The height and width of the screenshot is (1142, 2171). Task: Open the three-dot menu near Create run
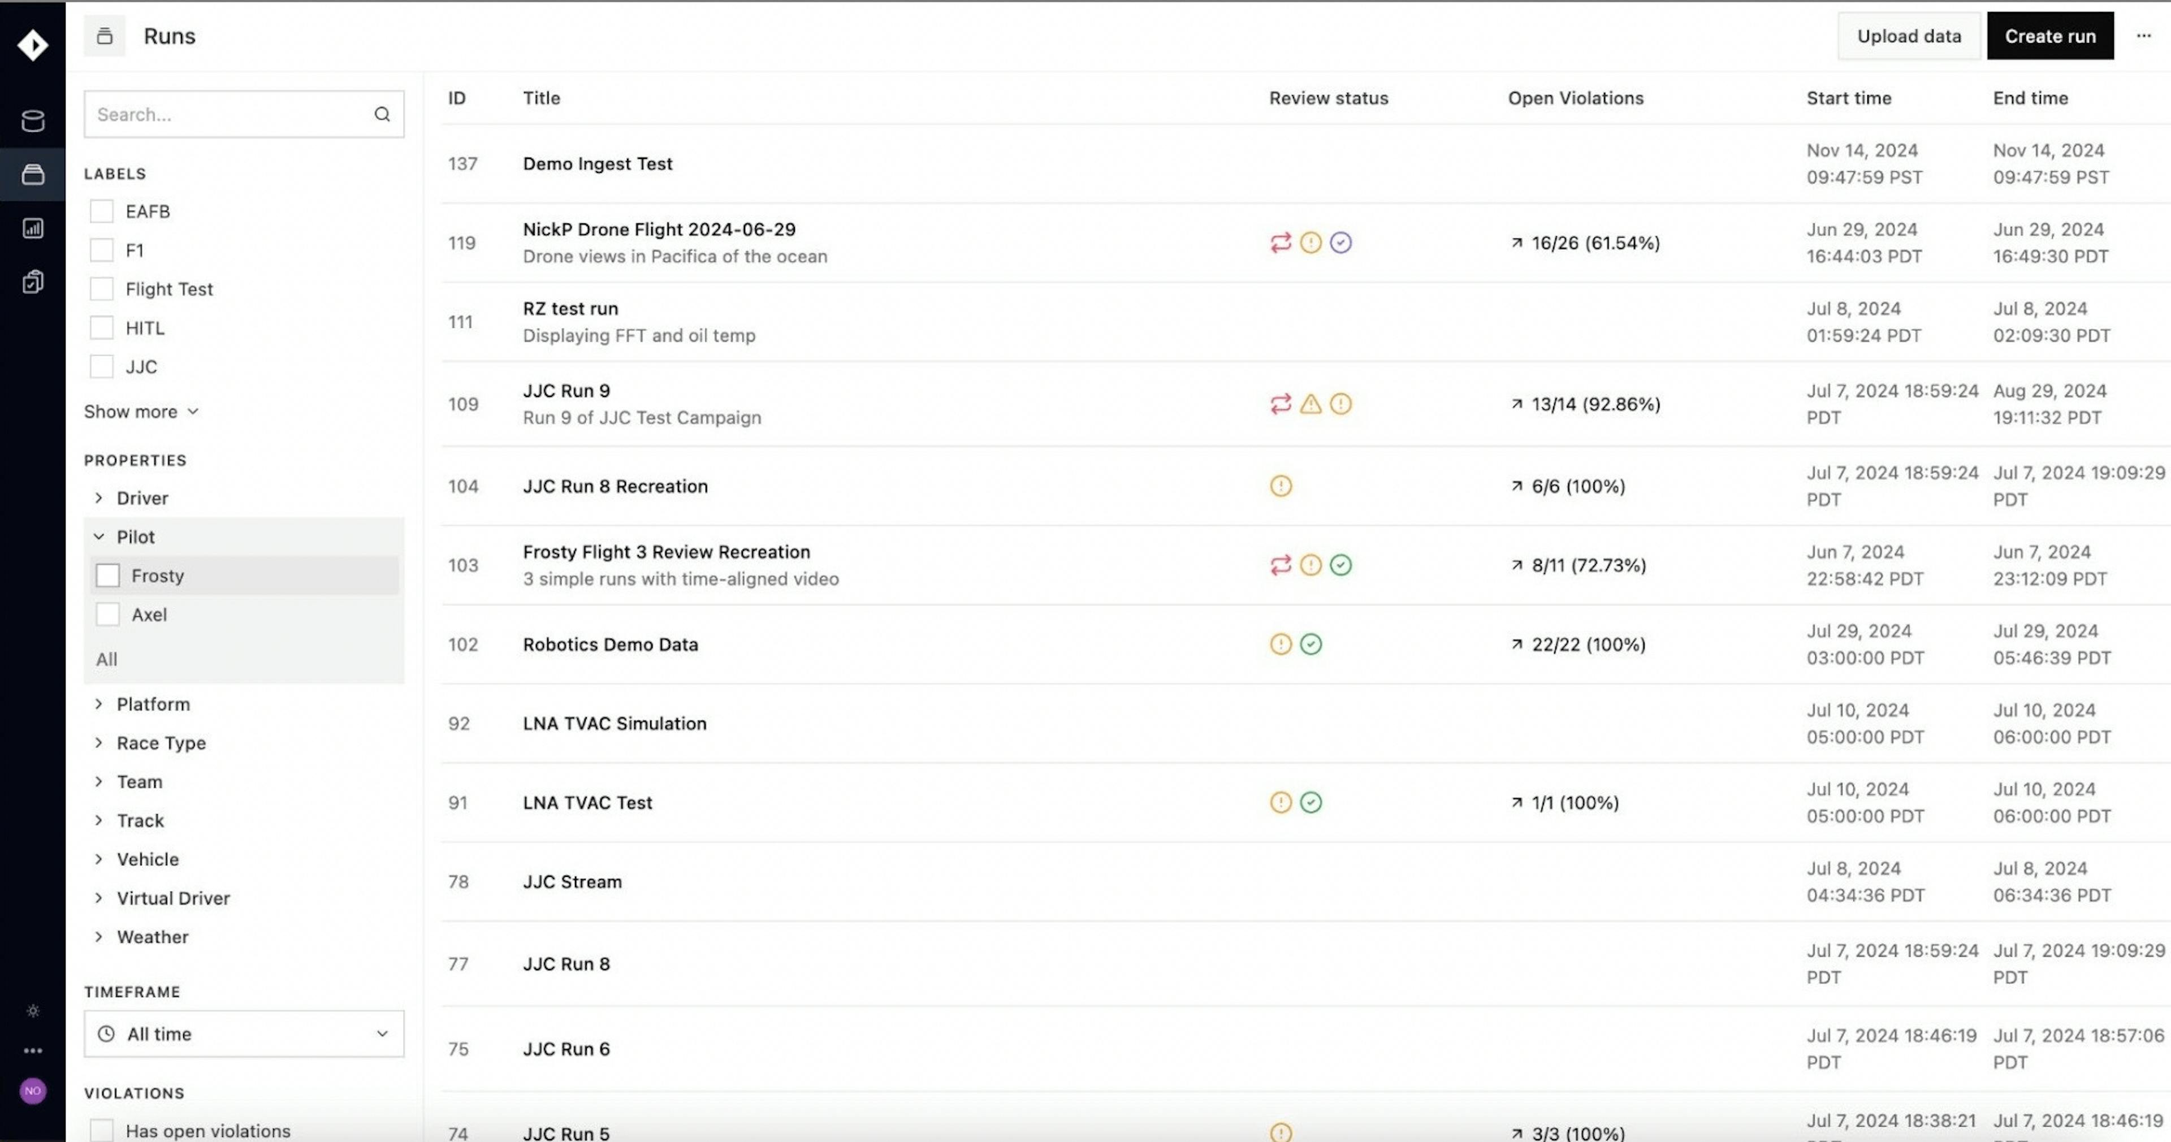point(2143,36)
